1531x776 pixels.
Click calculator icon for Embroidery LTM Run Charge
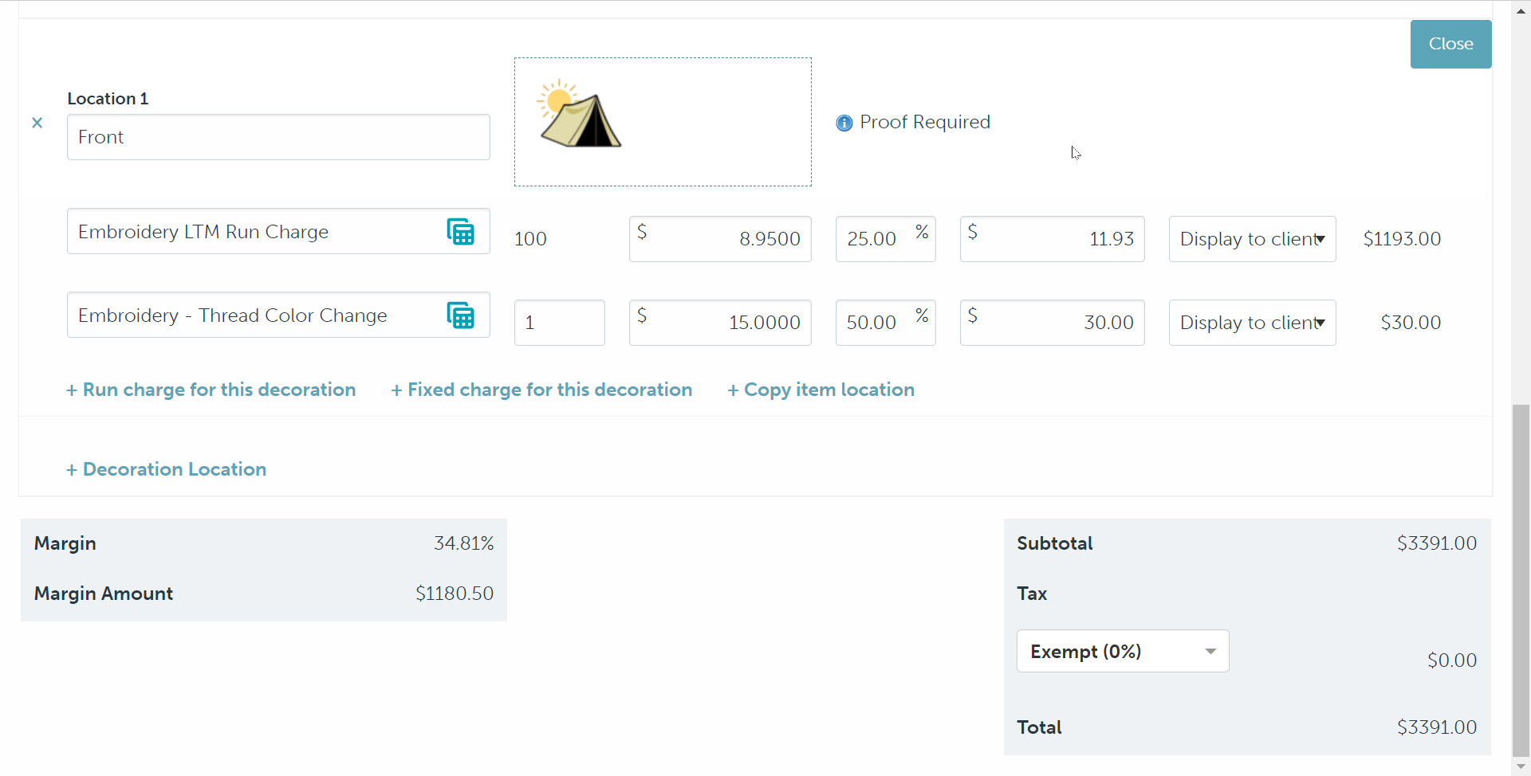[x=460, y=232]
